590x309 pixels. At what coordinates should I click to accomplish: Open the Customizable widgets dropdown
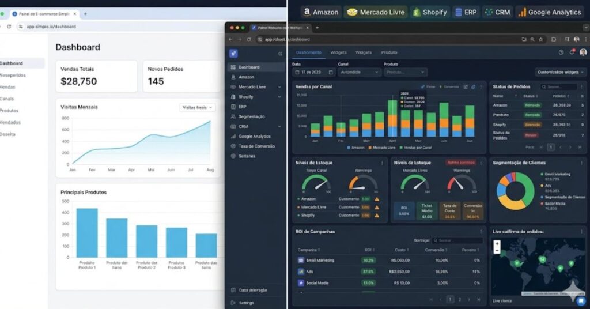[560, 72]
